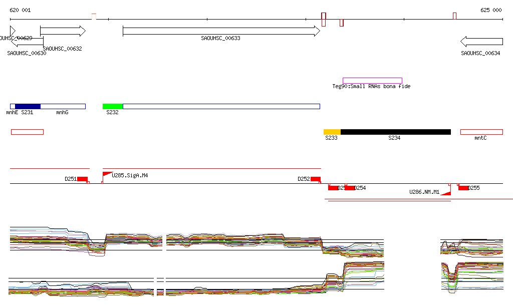
Task: Click the mnhE label text
Action: [12, 113]
